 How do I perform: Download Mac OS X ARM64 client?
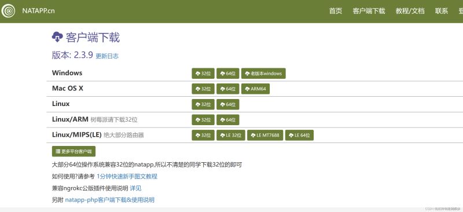coord(255,89)
